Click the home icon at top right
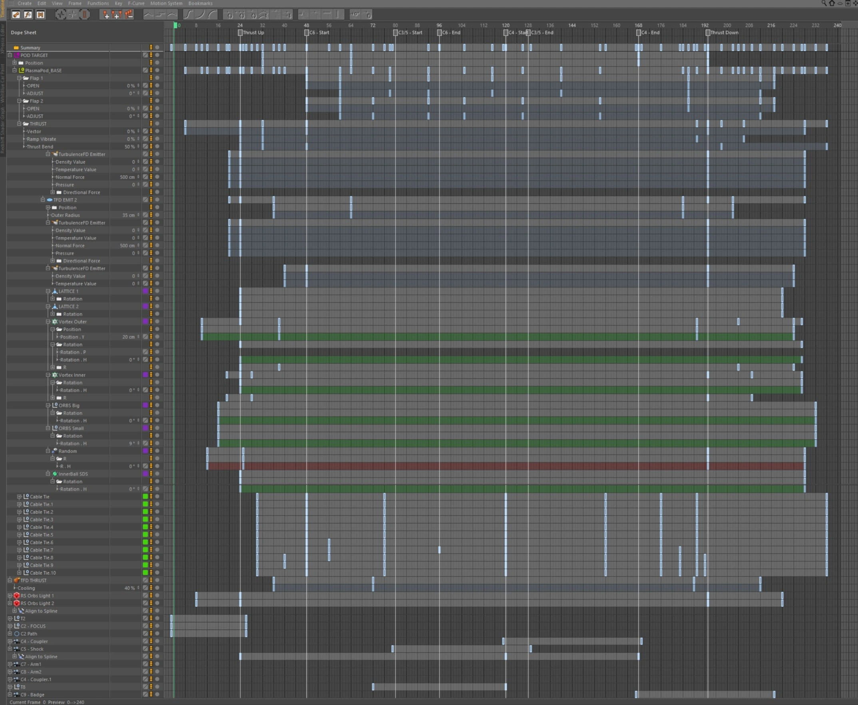 (x=832, y=3)
